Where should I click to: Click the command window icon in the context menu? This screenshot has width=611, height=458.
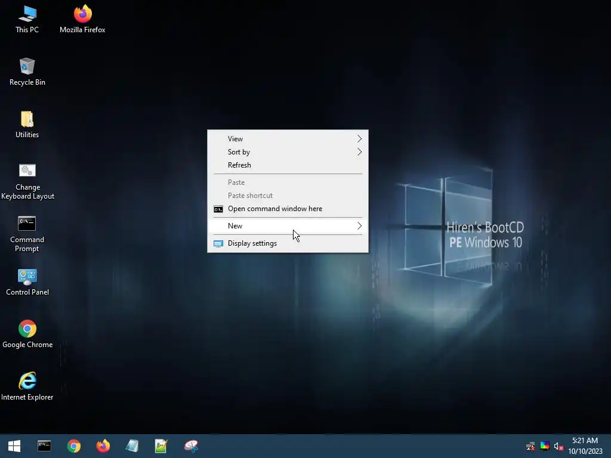[x=218, y=209]
